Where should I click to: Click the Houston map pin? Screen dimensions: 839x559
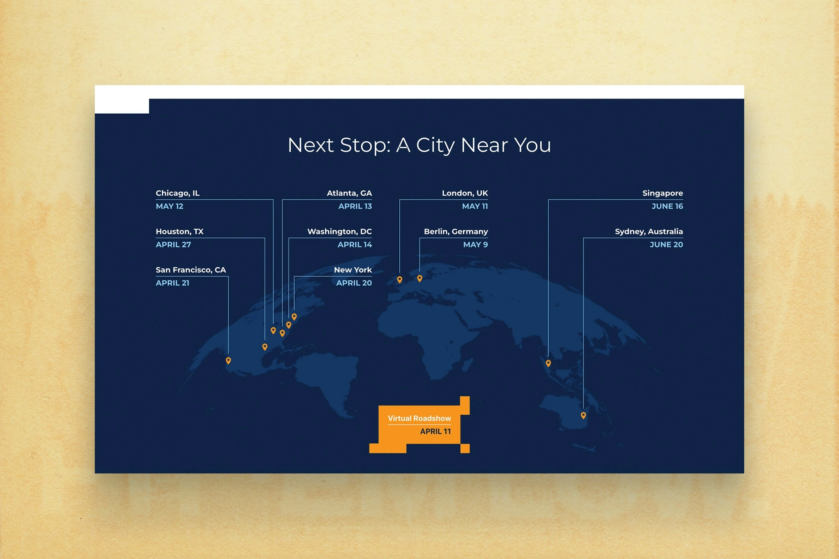(x=265, y=347)
